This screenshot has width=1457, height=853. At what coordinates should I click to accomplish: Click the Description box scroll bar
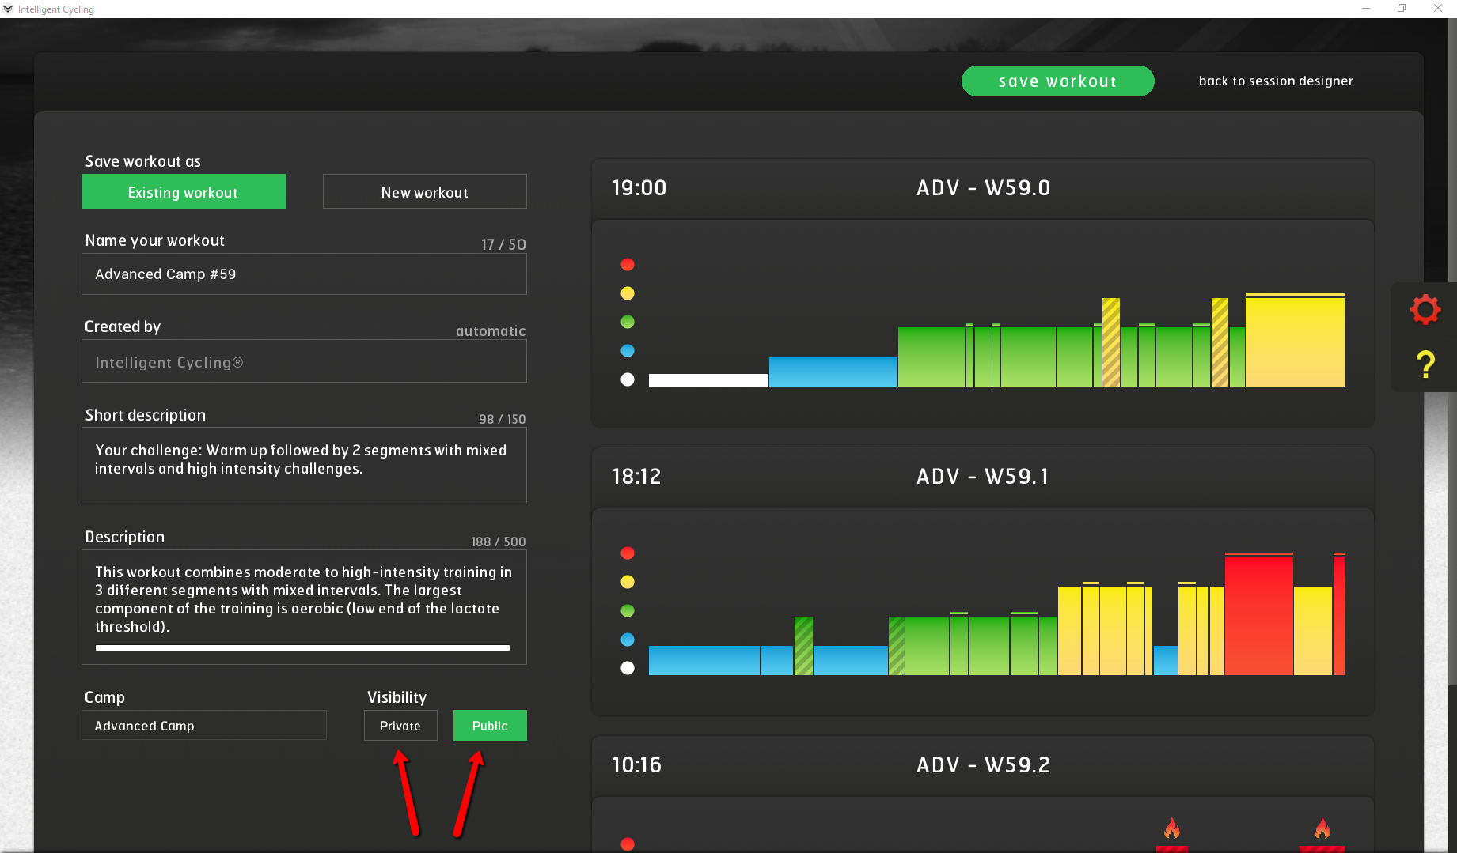[x=302, y=648]
